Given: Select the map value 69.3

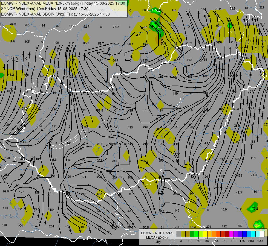Looking at the screenshot, I should click(236, 109).
